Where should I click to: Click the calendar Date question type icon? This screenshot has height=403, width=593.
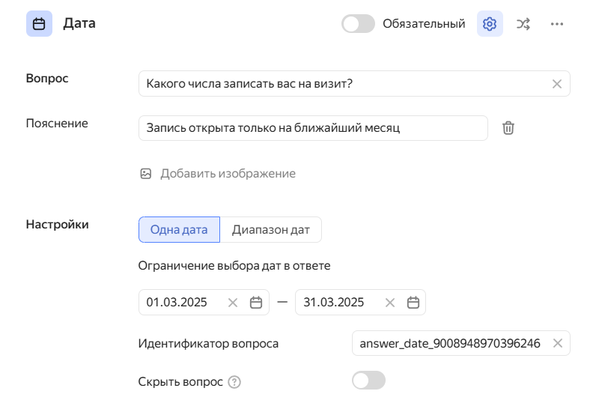pyautogui.click(x=39, y=24)
